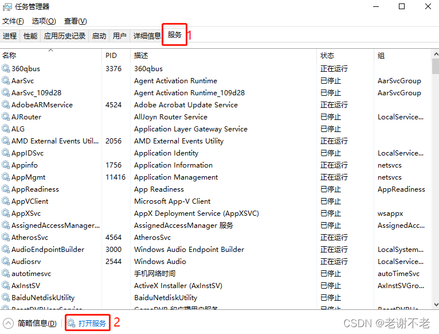Click the vertical scrollbar thumb
This screenshot has width=439, height=334.
(436, 66)
